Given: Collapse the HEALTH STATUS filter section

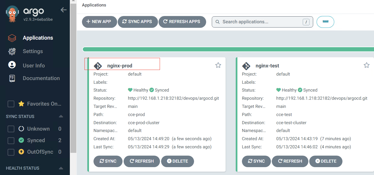Looking at the screenshot, I should [x=61, y=168].
